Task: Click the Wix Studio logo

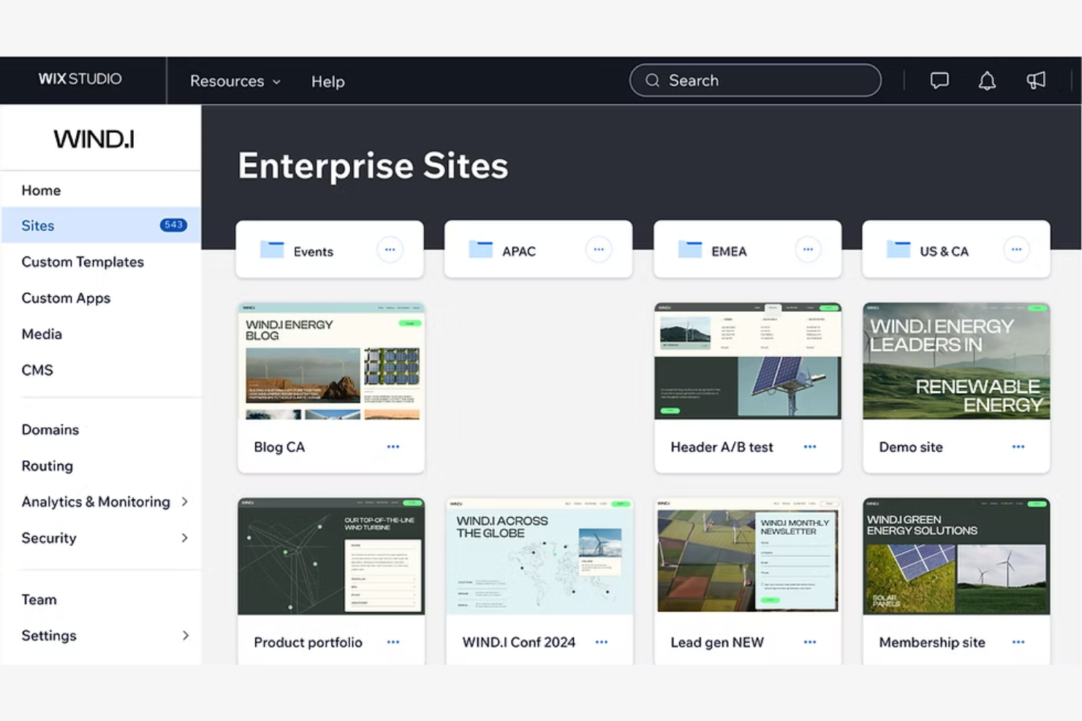Action: click(80, 79)
